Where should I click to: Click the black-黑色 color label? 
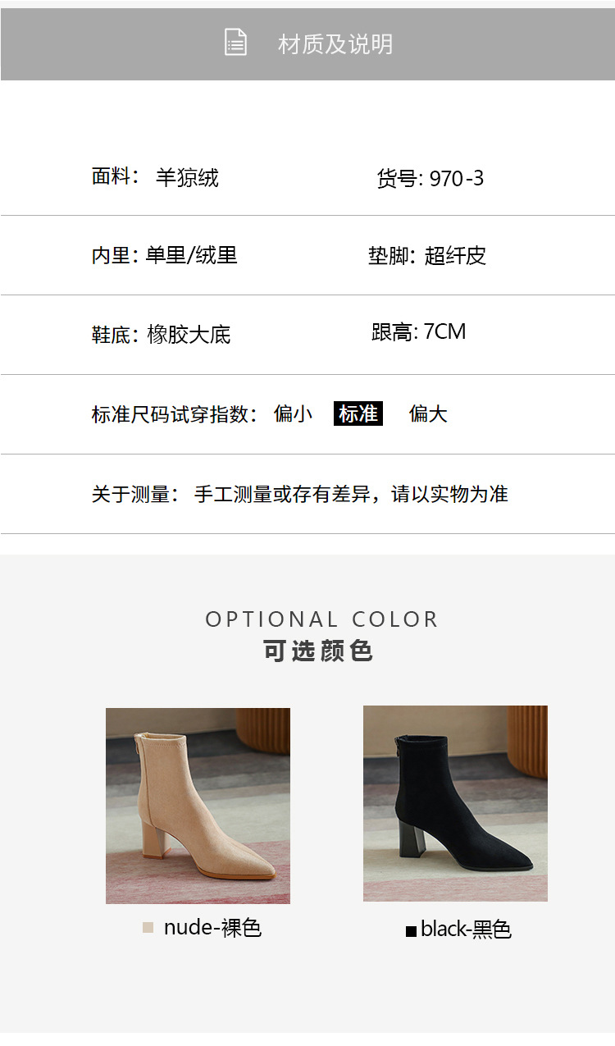(x=466, y=930)
